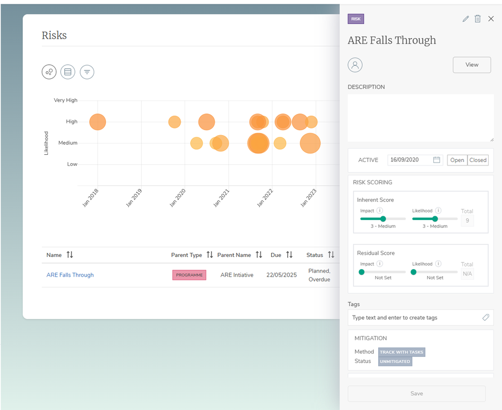Open the calendar date picker icon
Image resolution: width=502 pixels, height=410 pixels.
[437, 160]
